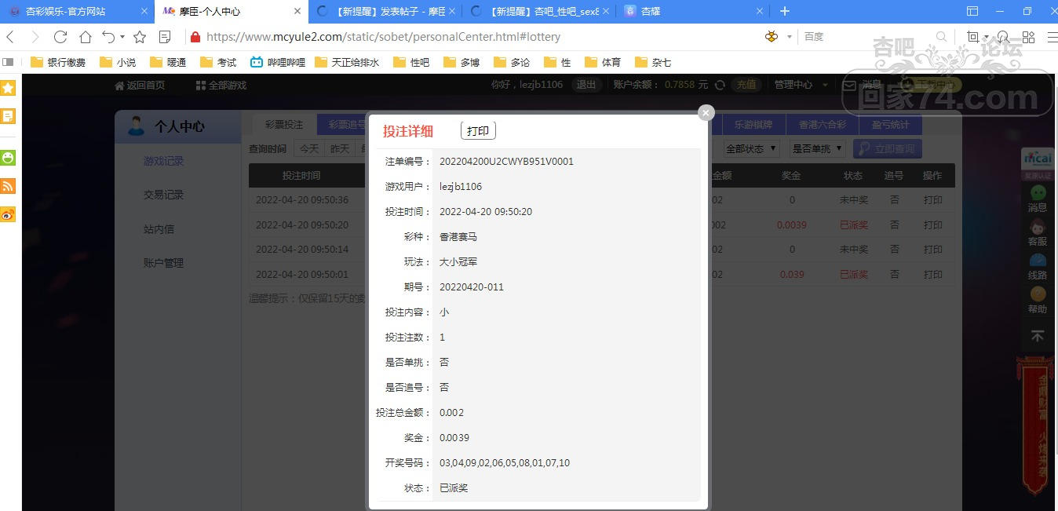Open the 全部状态 status dropdown
Image resolution: width=1058 pixels, height=511 pixels.
(751, 148)
